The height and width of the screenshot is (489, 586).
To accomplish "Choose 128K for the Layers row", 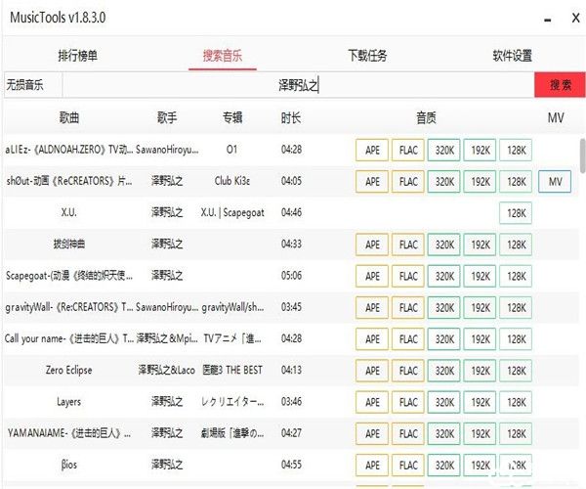I will pyautogui.click(x=516, y=402).
